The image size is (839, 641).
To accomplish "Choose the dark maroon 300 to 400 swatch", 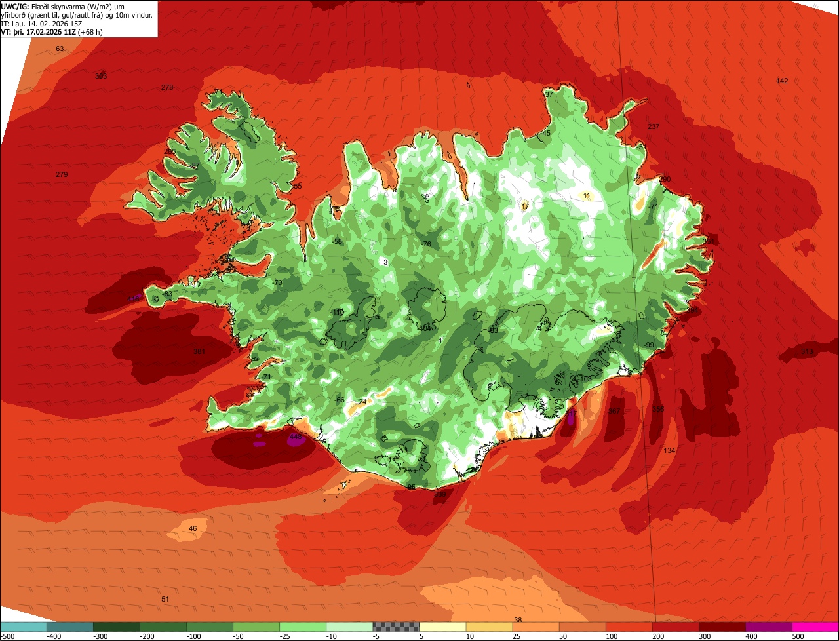I will [x=722, y=627].
